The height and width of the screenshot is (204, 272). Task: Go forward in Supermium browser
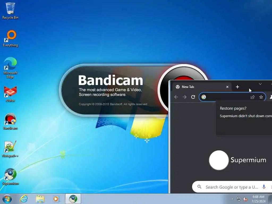[x=185, y=97]
